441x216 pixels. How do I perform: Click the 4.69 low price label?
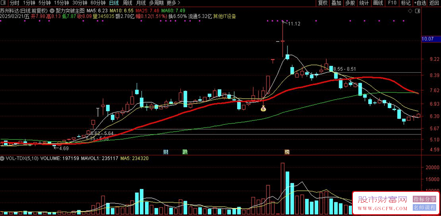pos(64,148)
